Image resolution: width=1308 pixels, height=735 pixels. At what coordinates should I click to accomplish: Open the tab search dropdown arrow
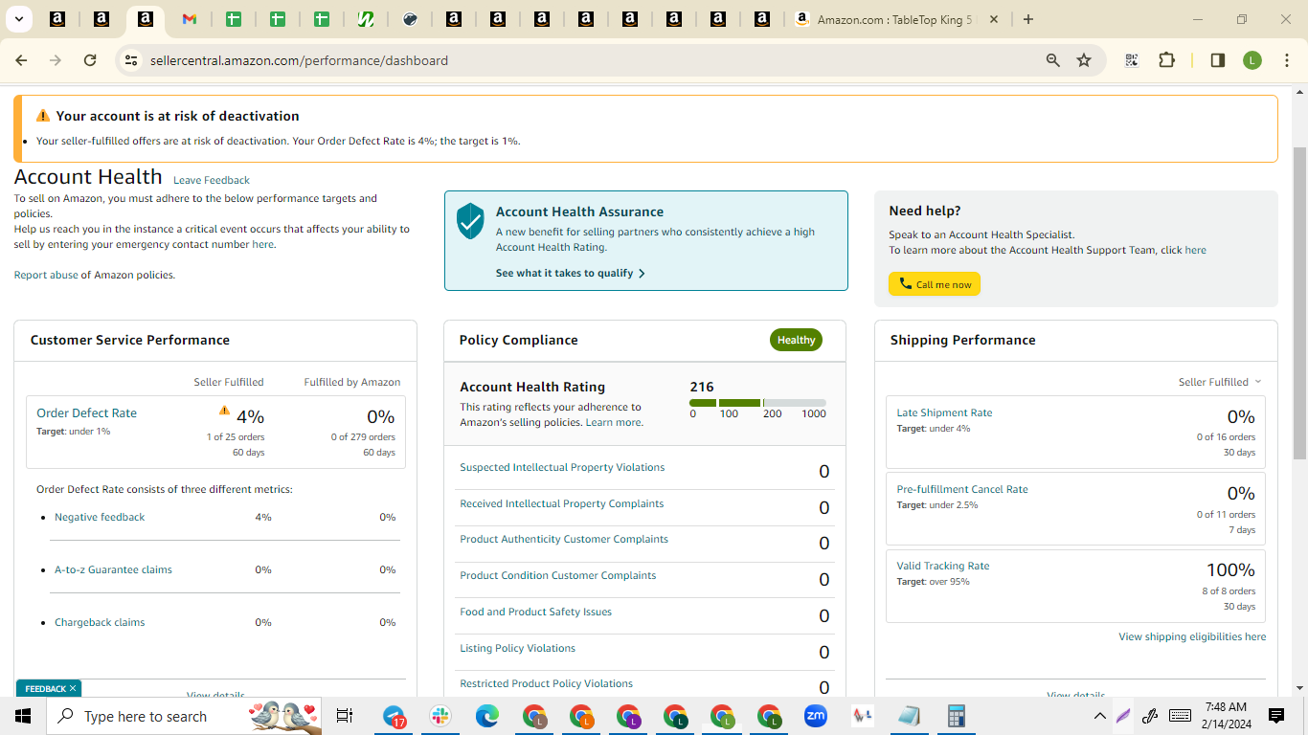point(18,19)
